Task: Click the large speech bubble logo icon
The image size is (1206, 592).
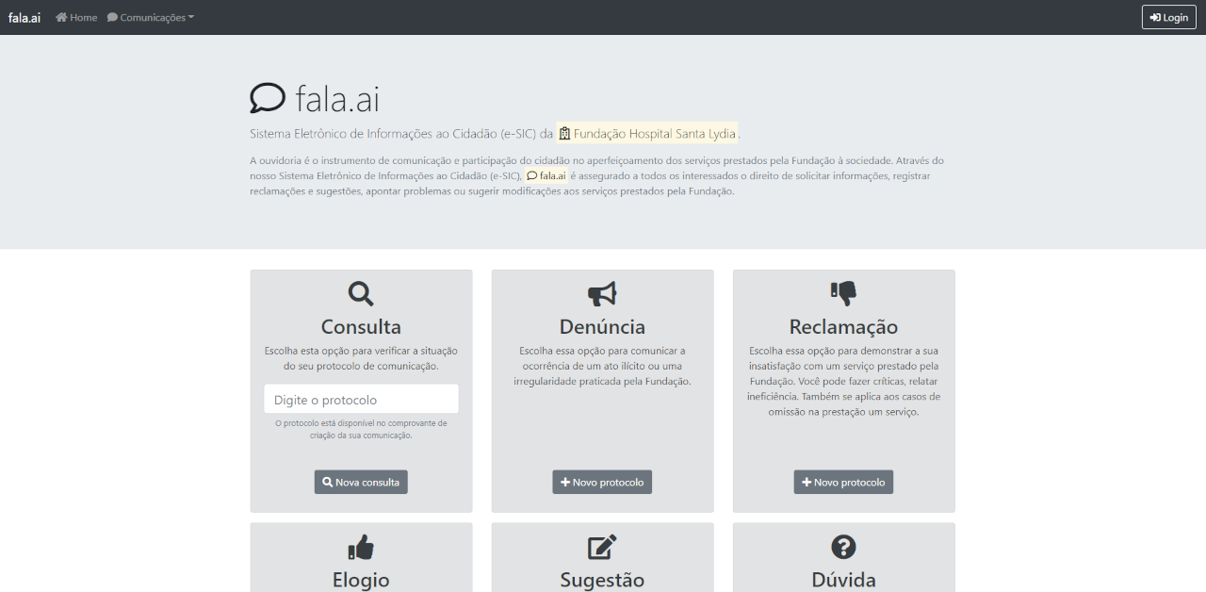Action: tap(268, 98)
